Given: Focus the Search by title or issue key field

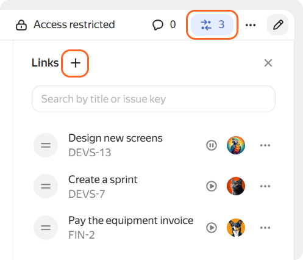Looking at the screenshot, I should tap(154, 99).
